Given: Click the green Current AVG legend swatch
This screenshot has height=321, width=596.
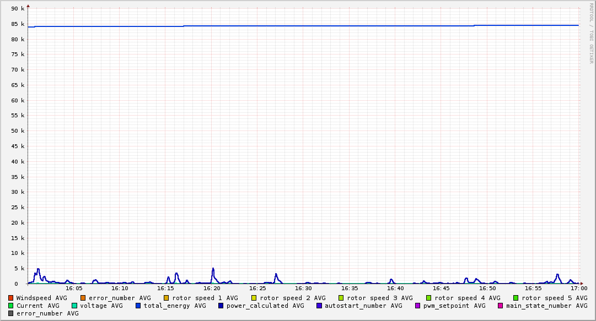Looking at the screenshot, I should (11, 306).
